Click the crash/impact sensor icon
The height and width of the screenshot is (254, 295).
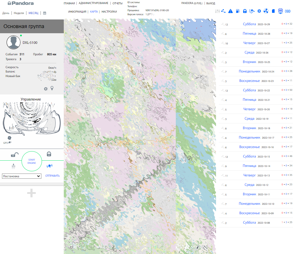(x=252, y=11)
